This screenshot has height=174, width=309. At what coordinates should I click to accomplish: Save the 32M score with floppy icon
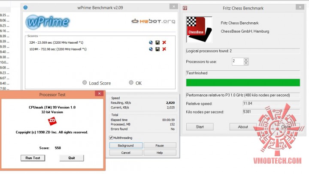click(x=158, y=42)
